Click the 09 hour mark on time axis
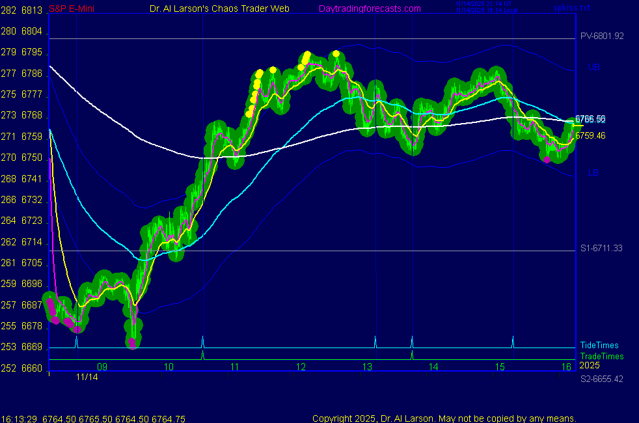The image size is (639, 423). (x=102, y=367)
